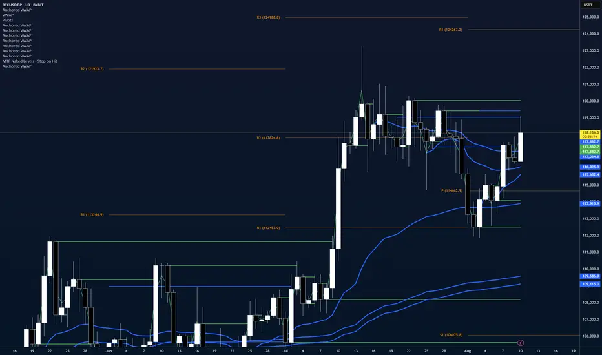
Task: Select Anchored VWAP row directly below Pivots
Action: pyautogui.click(x=17, y=25)
